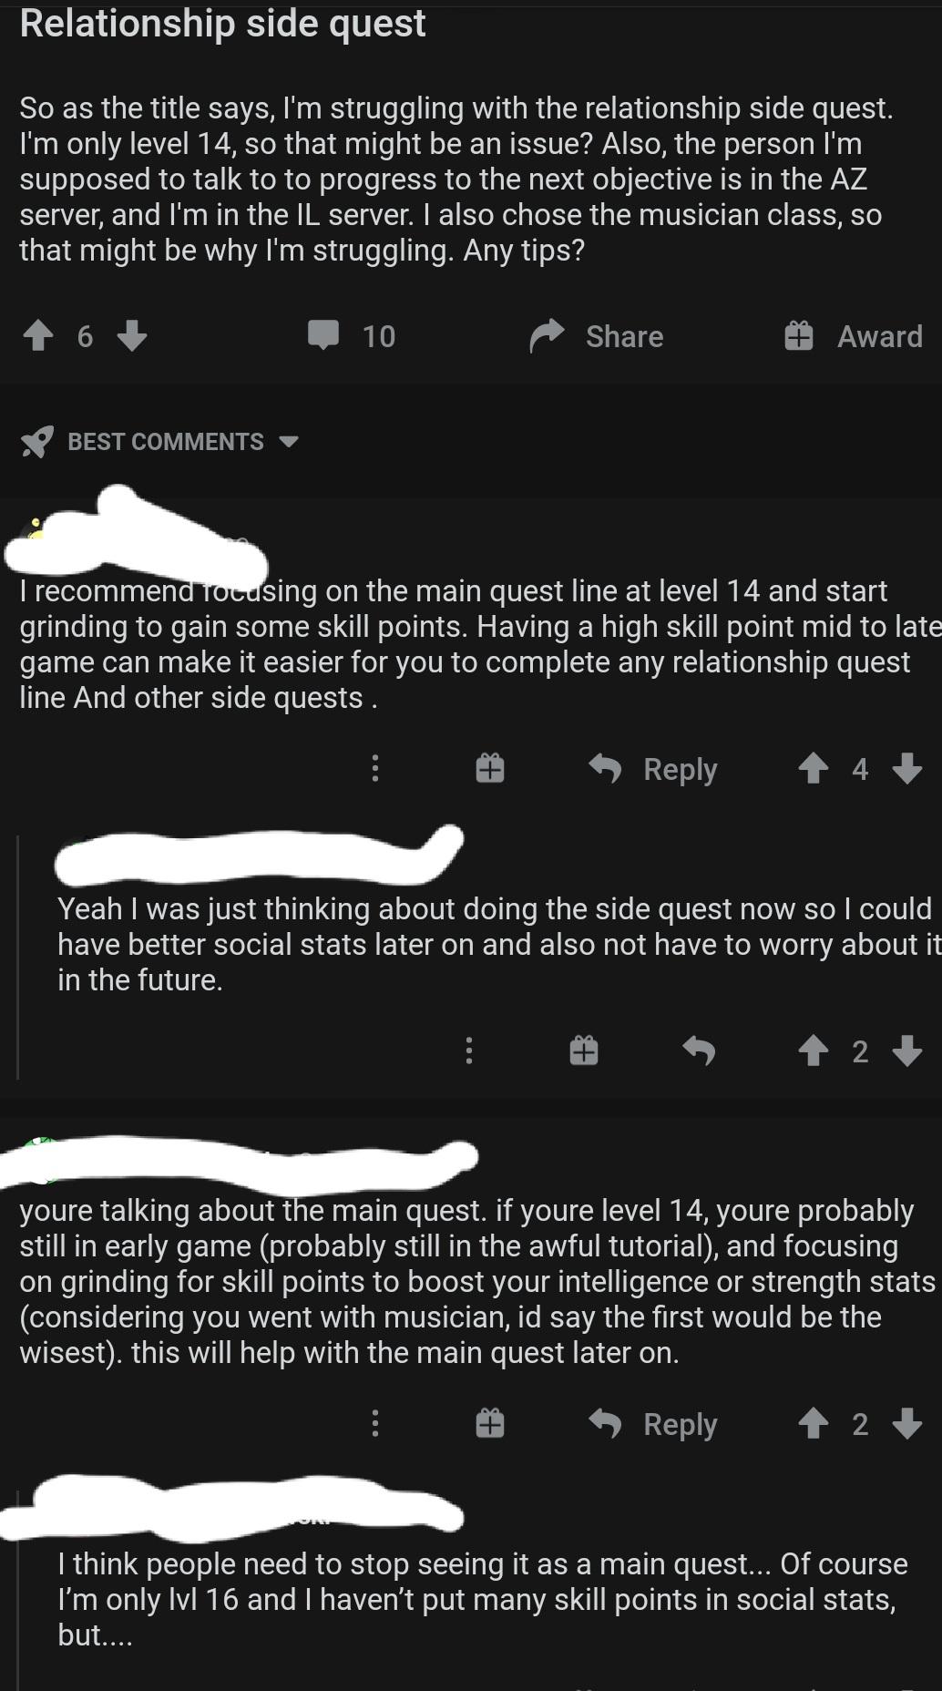Open the Relationship side quest post title

pyautogui.click(x=222, y=24)
